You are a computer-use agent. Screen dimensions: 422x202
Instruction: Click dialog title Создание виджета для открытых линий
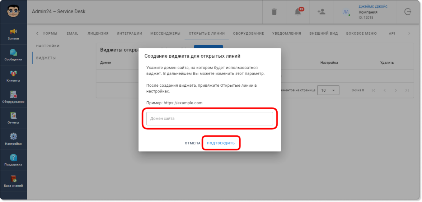pos(192,56)
